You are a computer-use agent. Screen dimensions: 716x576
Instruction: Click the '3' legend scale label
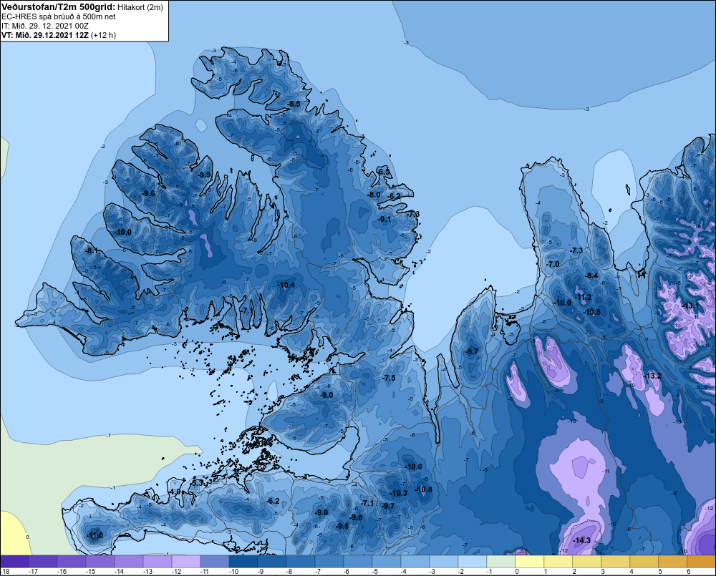click(x=603, y=572)
